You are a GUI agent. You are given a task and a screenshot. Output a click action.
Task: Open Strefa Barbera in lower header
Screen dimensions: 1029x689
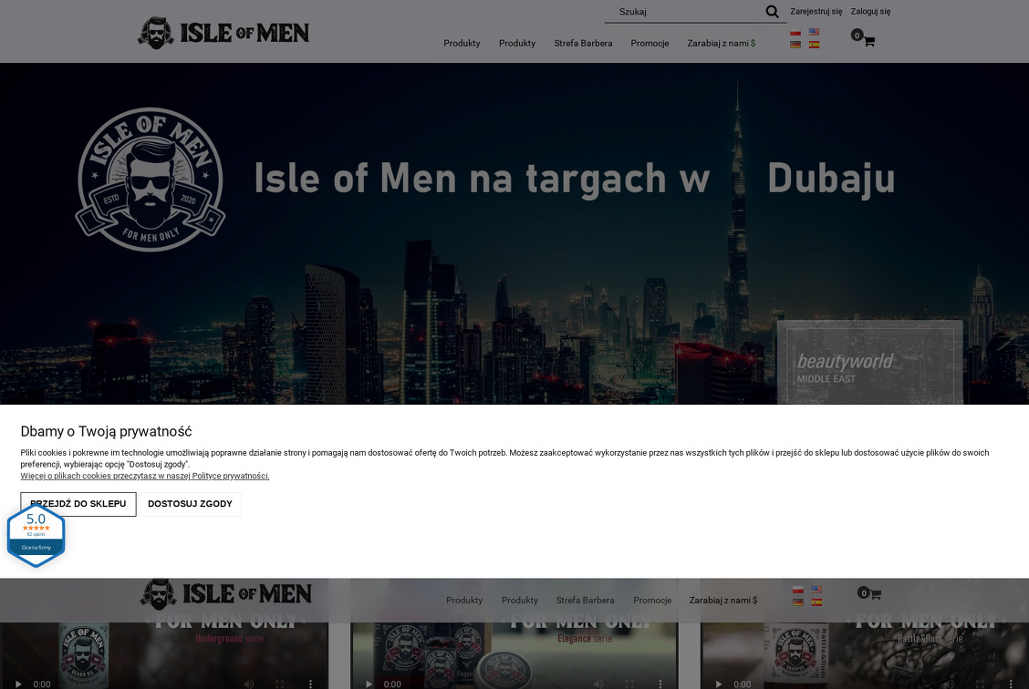pos(586,600)
